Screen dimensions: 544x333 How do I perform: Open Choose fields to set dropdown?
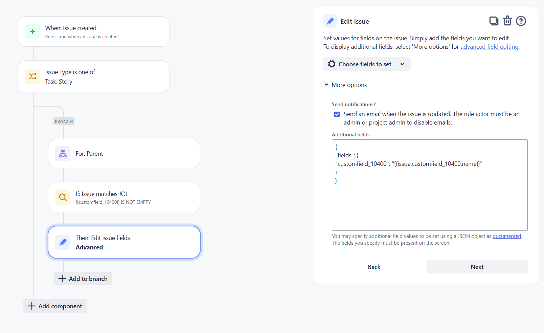(367, 64)
